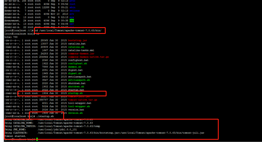Click the bootstrap.jar file name
Image resolution: width=262 pixels, height=142 pixels.
coord(78,40)
